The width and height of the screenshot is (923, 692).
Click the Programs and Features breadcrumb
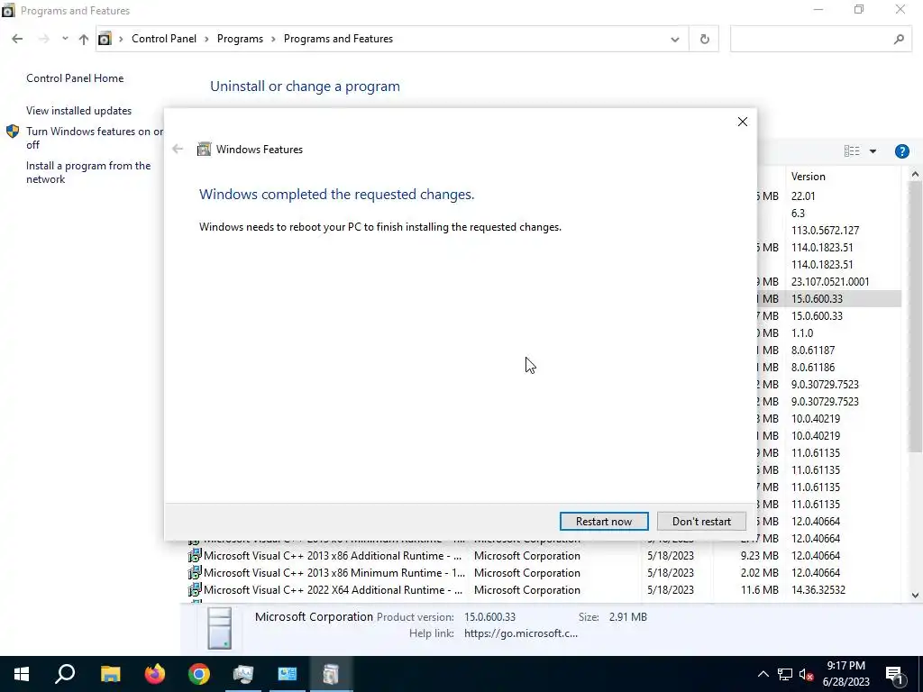coord(338,39)
